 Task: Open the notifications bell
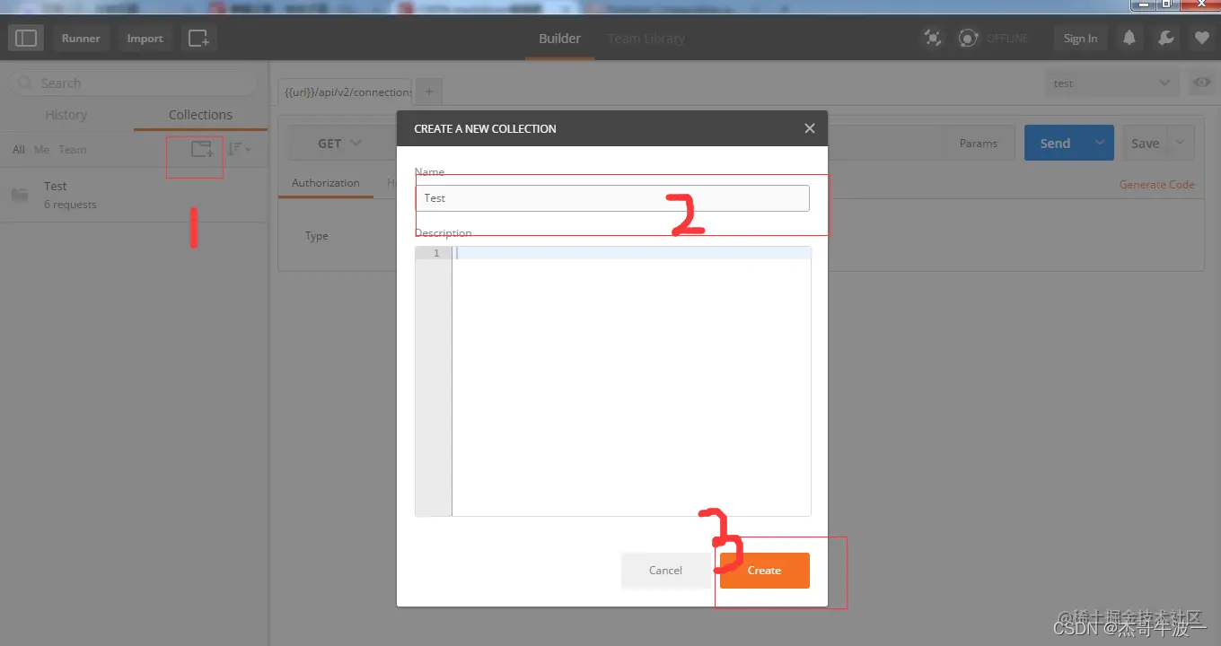(1129, 39)
